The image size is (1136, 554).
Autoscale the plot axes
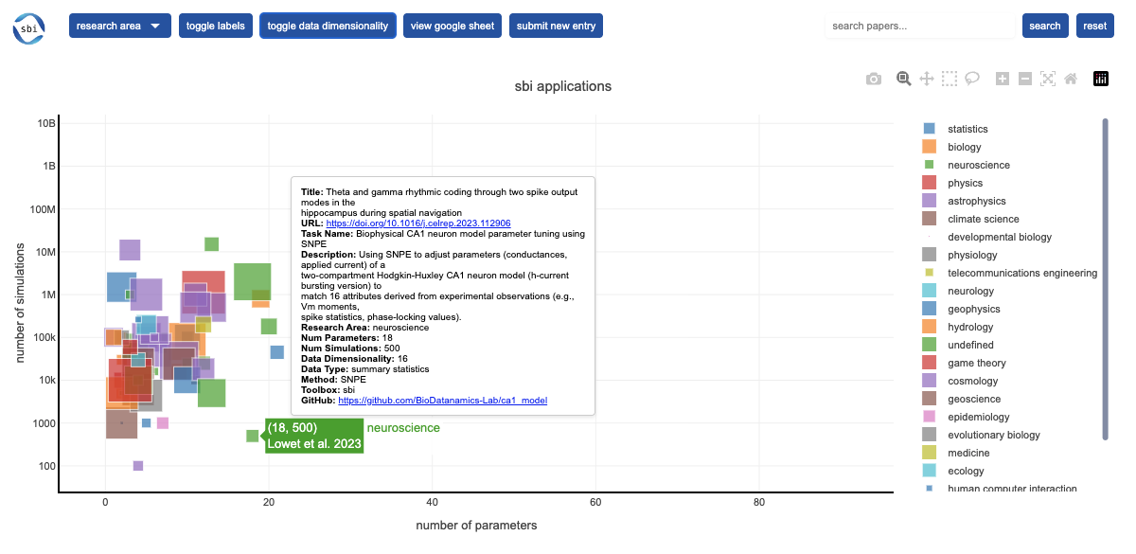click(x=1048, y=79)
